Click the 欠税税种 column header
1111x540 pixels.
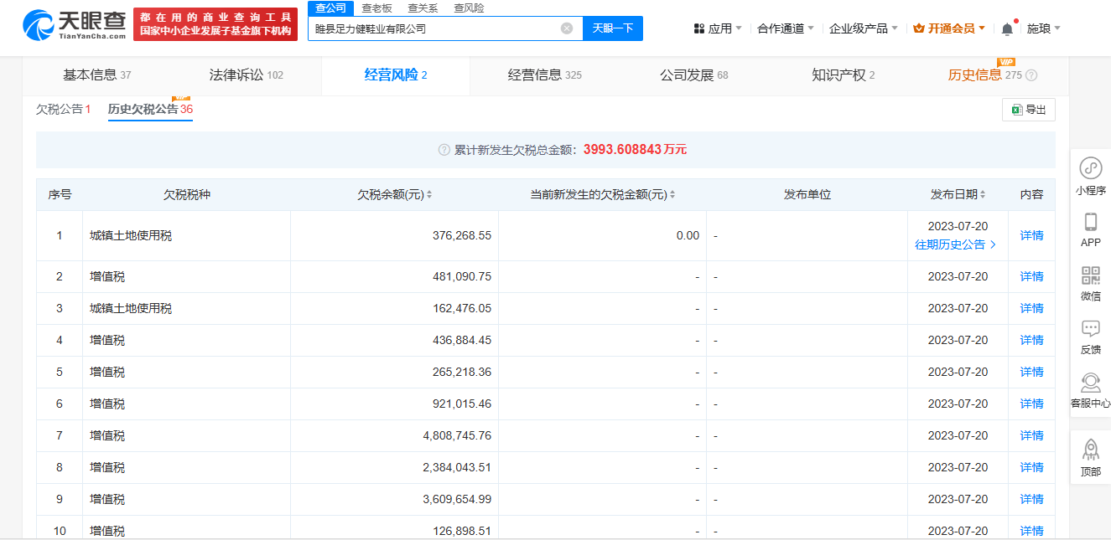pos(187,194)
